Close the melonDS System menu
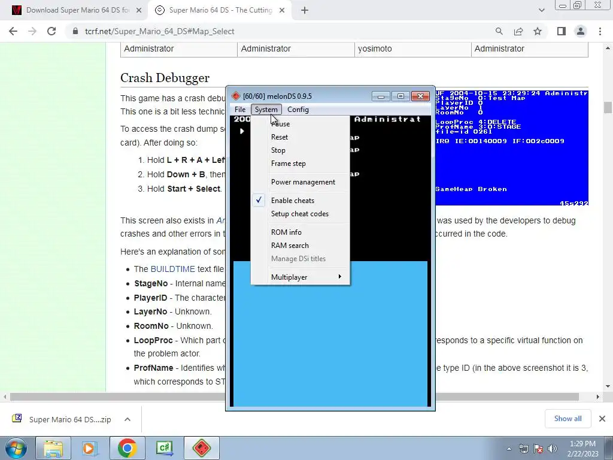The width and height of the screenshot is (613, 460). (266, 110)
